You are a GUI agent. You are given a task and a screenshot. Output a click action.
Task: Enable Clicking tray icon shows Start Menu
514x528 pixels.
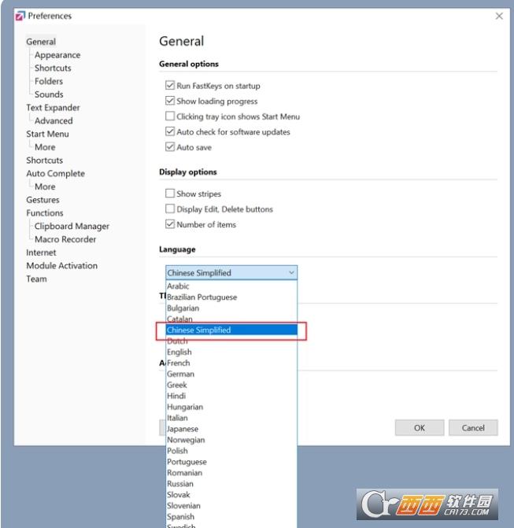(170, 116)
